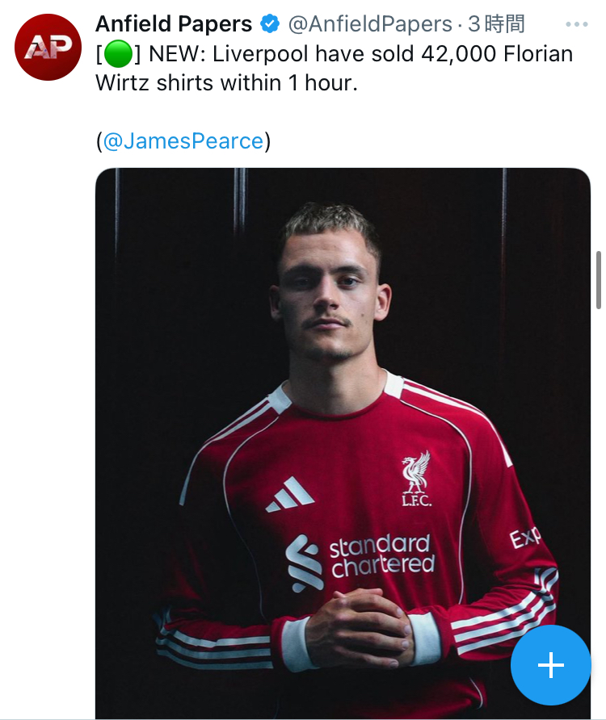Image resolution: width=606 pixels, height=720 pixels.
Task: Open the @JamesPearce mention link
Action: point(183,141)
